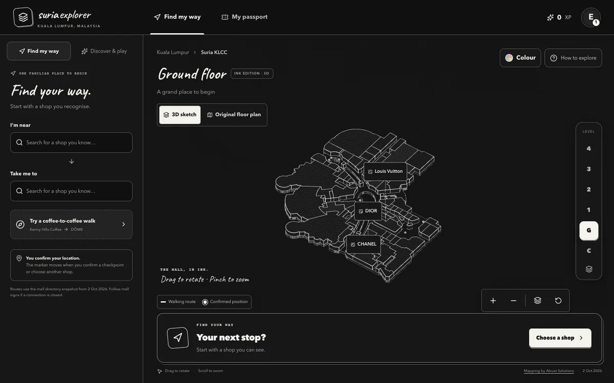Screen dimensions: 614x383
Task: Click the stacked layers icon in level selector
Action: (589, 269)
